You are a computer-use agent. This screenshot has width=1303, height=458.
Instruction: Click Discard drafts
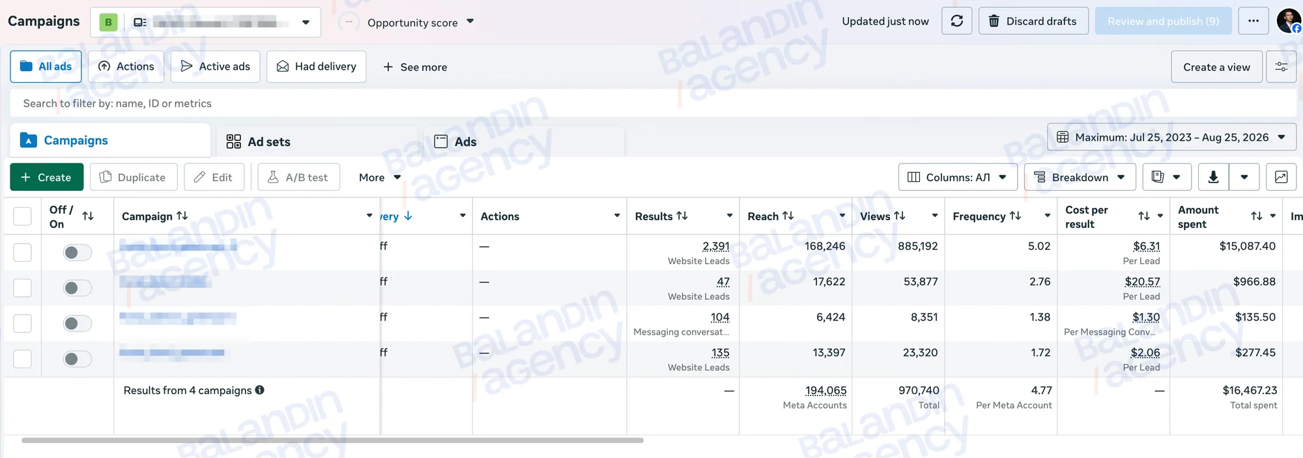tap(1033, 21)
